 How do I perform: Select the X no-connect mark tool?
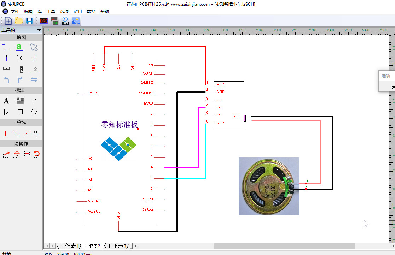click(x=20, y=58)
